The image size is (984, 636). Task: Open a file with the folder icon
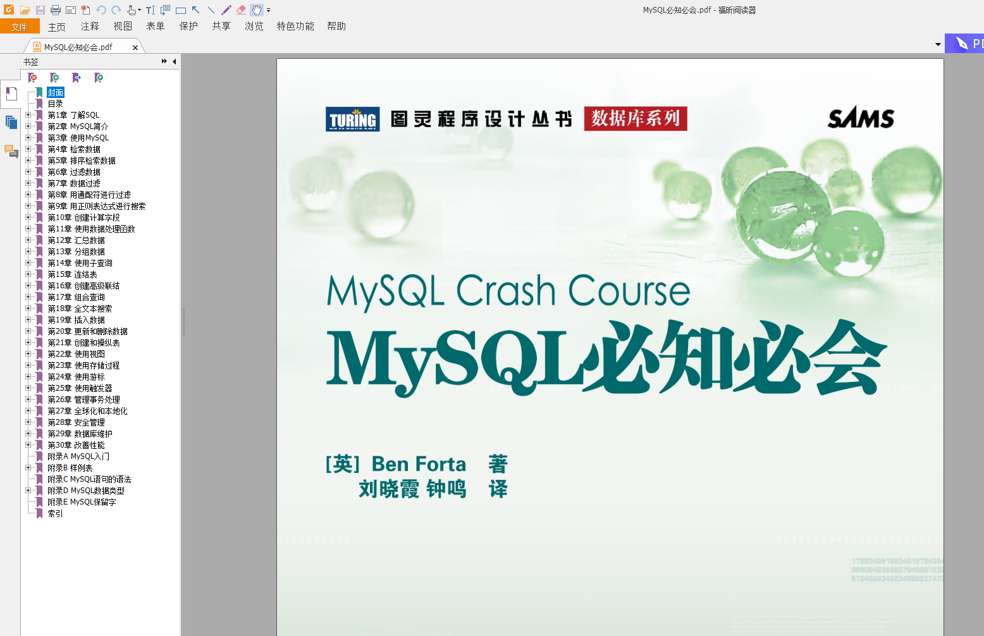point(25,10)
